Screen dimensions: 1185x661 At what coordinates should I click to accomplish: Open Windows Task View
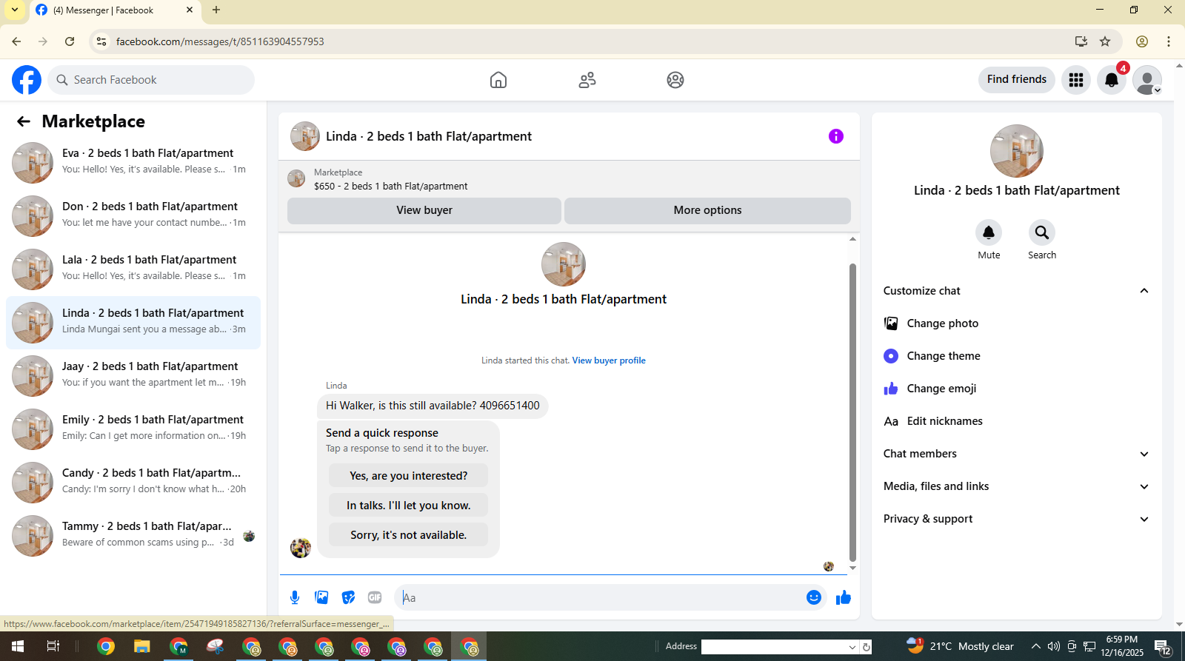(53, 646)
